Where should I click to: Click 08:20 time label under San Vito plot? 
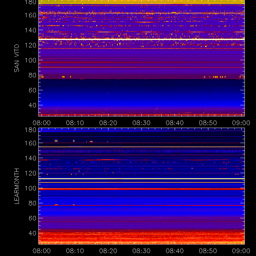point(108,123)
